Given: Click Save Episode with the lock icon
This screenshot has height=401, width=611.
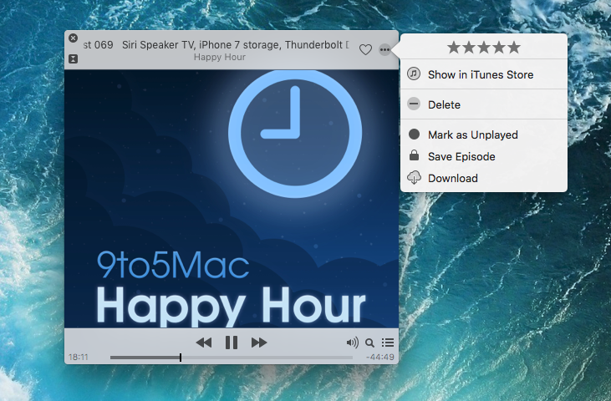Looking at the screenshot, I should click(x=461, y=156).
